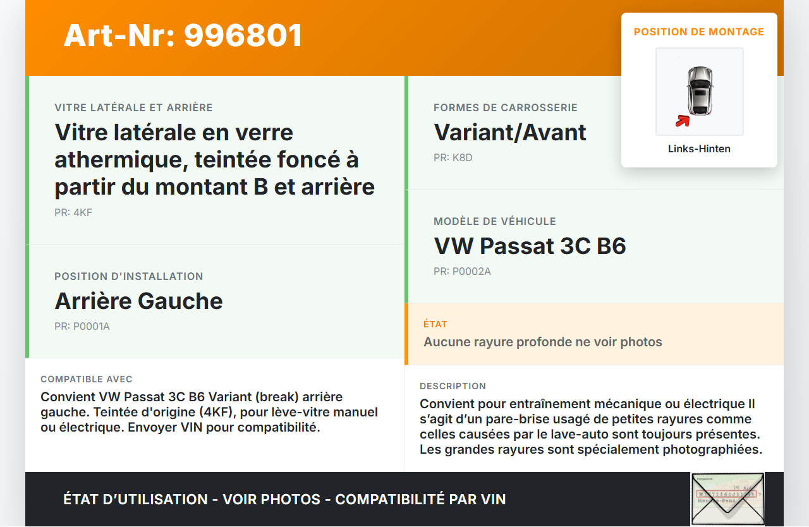Screen dimensions: 809x527
Task: Click the "POSITION D'INSTALLATION" label
Action: coord(129,276)
